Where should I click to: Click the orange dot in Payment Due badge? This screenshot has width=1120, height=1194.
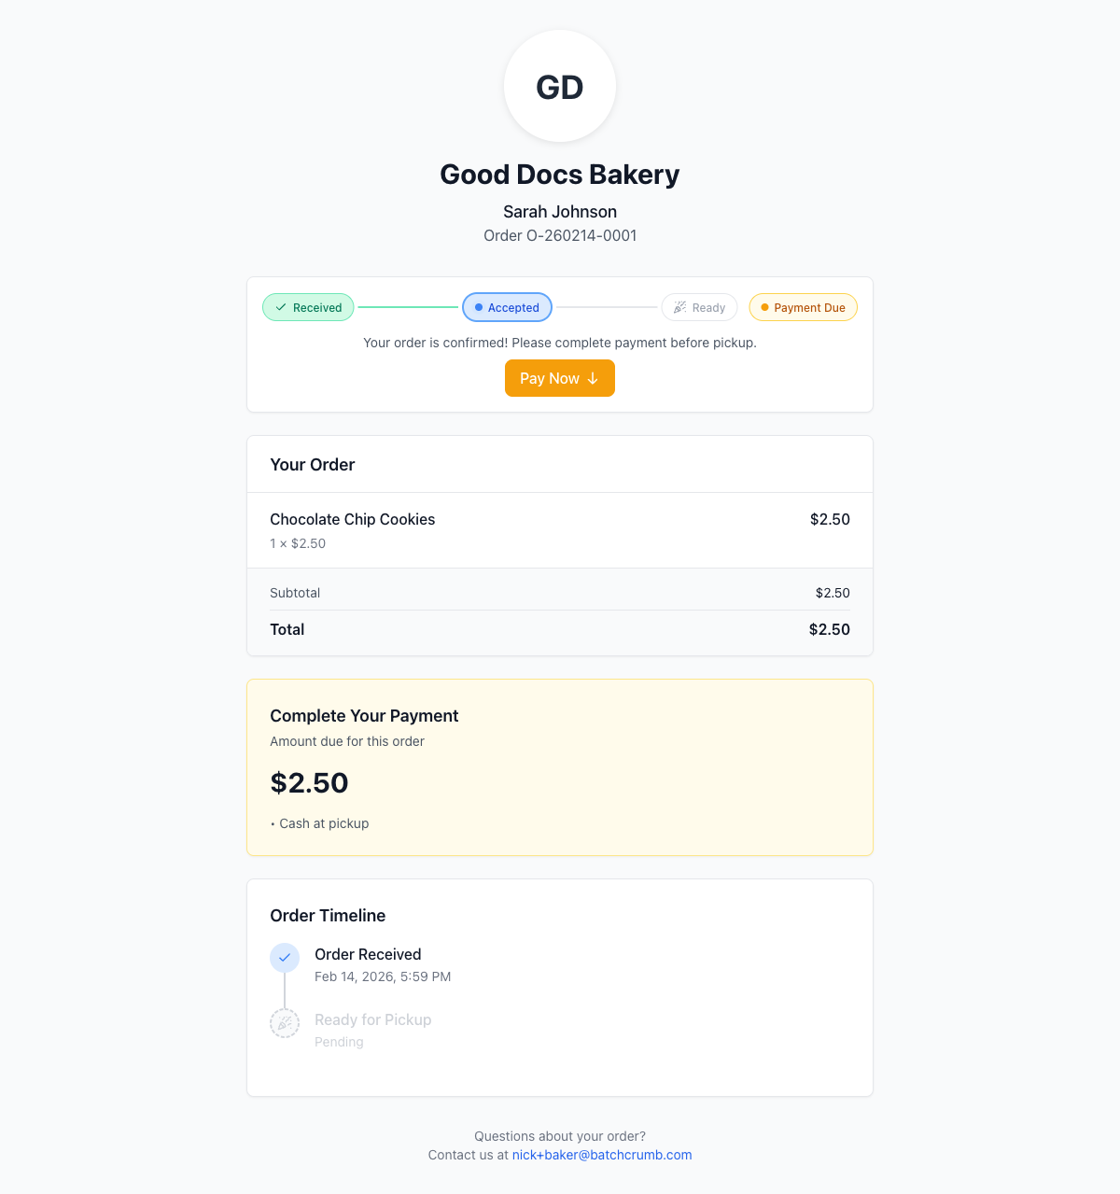point(764,307)
